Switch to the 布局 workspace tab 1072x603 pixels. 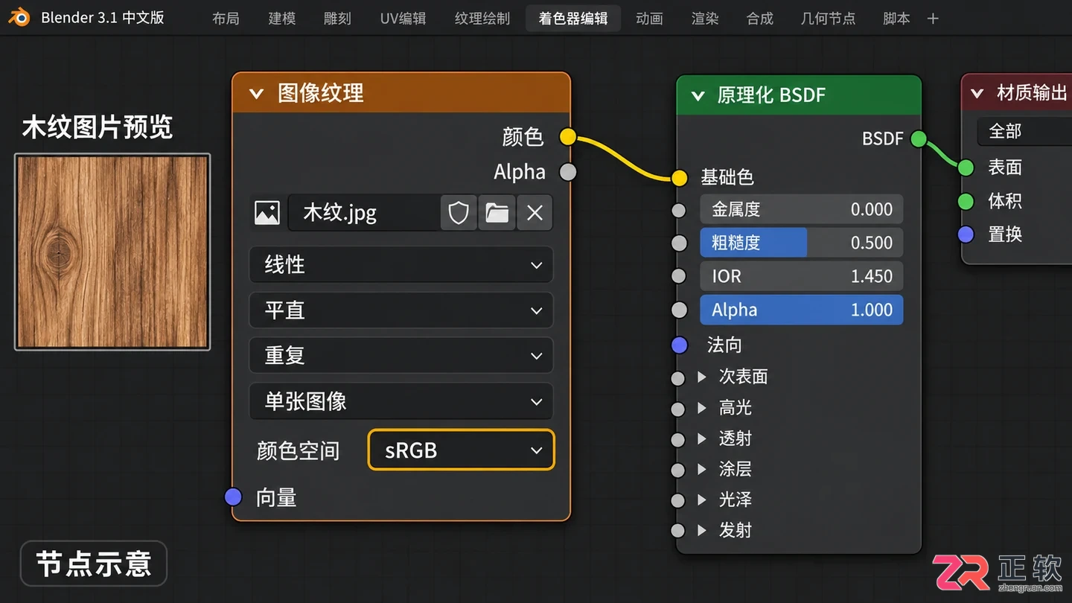point(226,19)
